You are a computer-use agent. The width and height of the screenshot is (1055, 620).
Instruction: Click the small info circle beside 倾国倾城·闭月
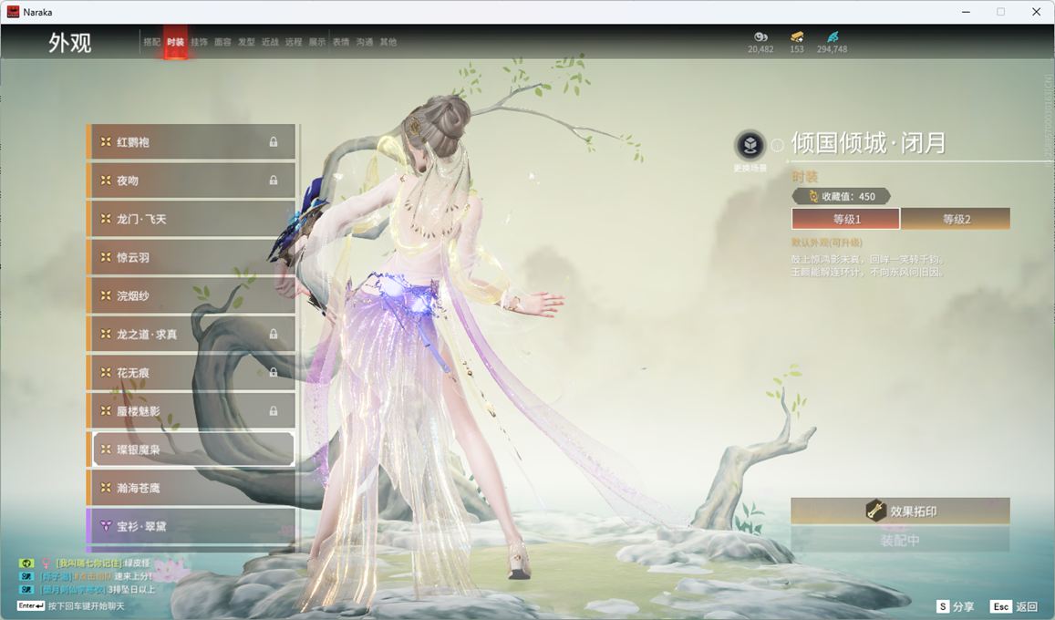777,145
